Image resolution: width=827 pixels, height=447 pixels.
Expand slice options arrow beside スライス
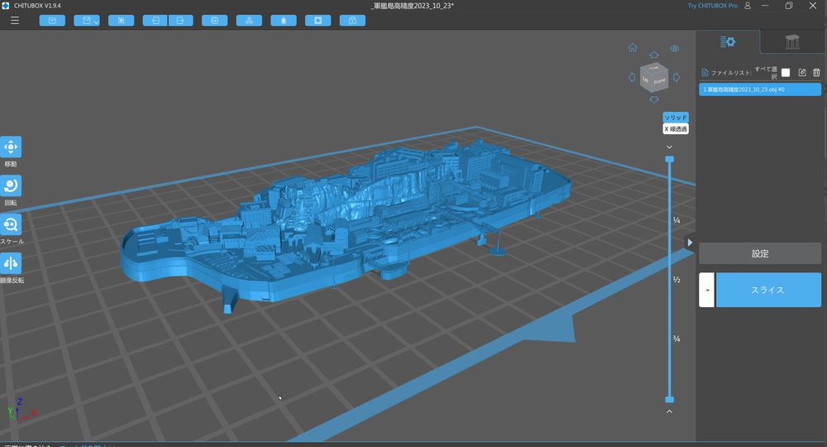pyautogui.click(x=706, y=291)
